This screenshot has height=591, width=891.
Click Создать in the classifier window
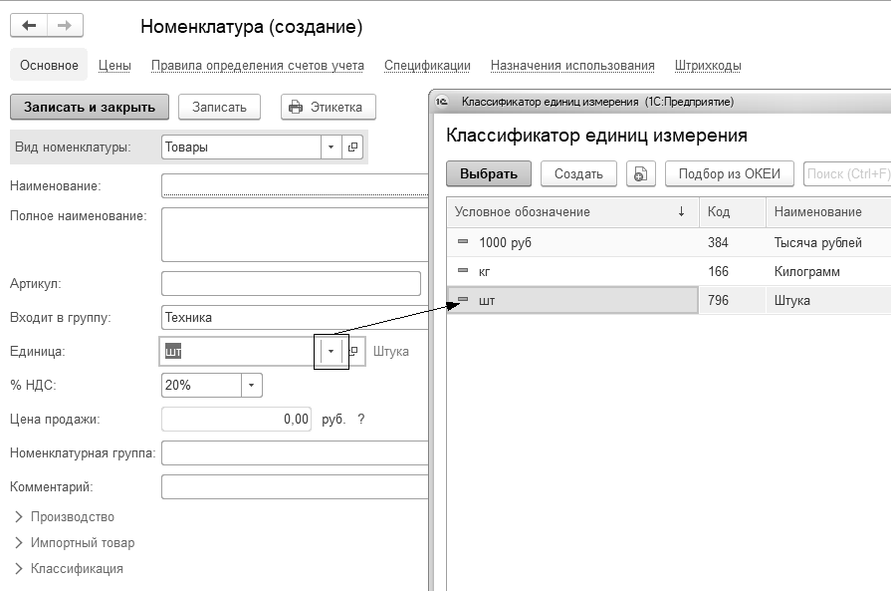pos(578,174)
